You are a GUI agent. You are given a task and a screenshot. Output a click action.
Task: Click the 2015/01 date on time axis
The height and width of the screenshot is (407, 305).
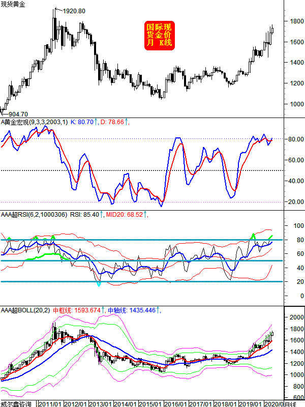tap(150, 404)
